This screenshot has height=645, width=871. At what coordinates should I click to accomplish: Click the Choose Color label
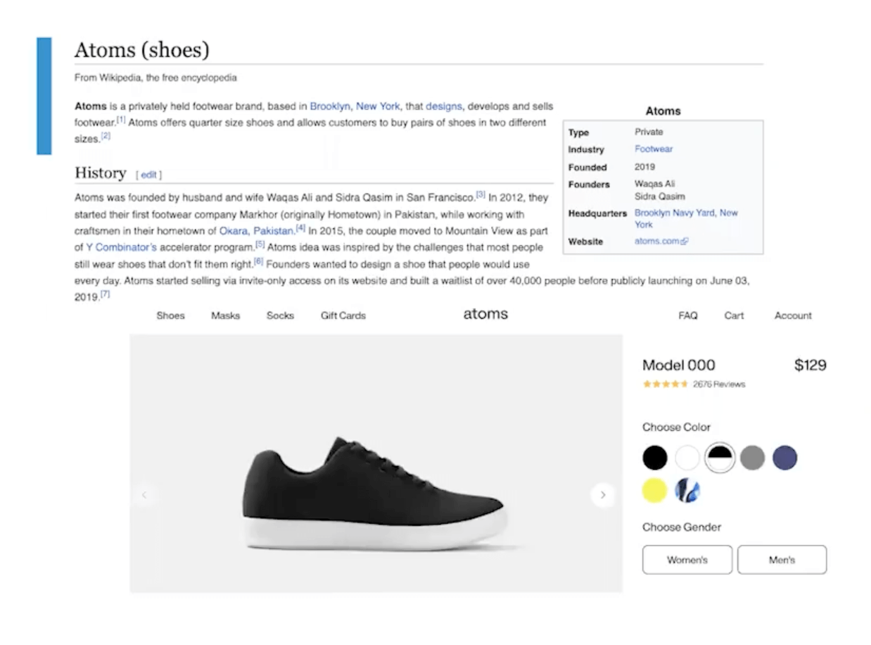point(677,427)
